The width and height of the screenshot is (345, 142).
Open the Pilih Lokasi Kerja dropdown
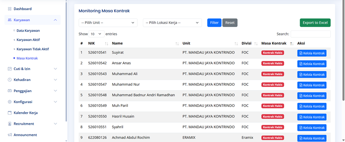(172, 22)
